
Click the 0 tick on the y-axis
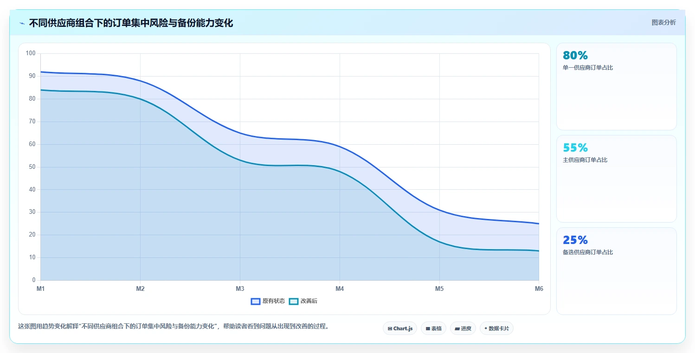click(34, 280)
